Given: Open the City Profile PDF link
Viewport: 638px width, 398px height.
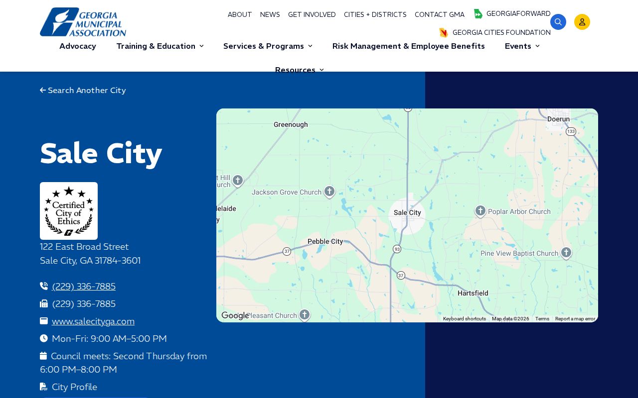Looking at the screenshot, I should 74,387.
